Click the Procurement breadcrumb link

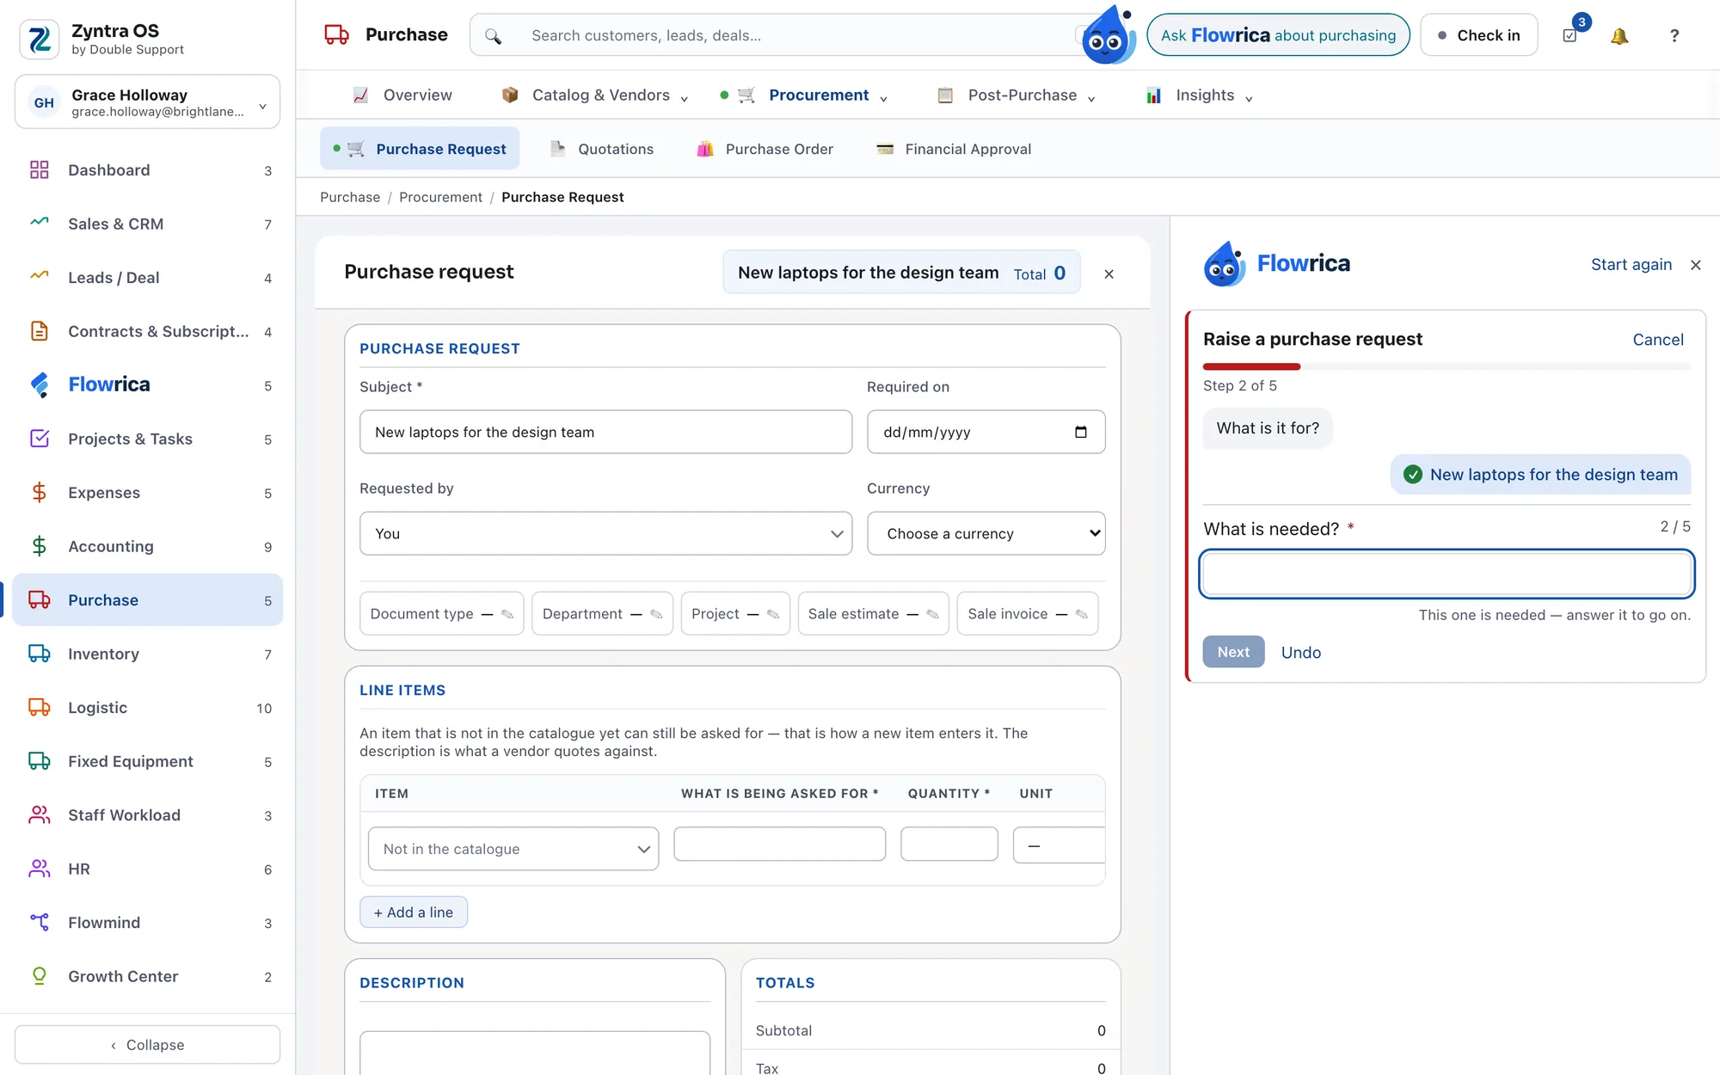(x=440, y=197)
